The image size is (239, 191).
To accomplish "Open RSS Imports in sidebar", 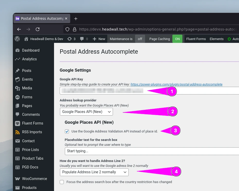I will 32,132.
